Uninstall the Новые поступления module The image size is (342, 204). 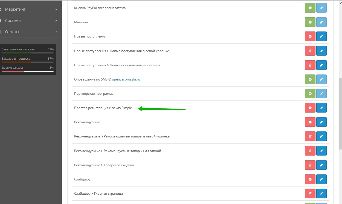[x=310, y=36]
